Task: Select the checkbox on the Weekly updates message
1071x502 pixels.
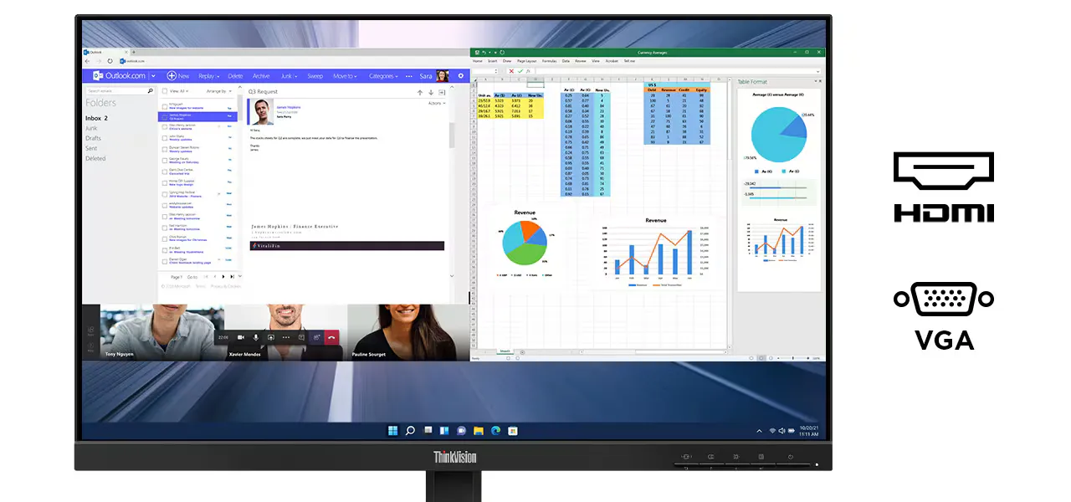Action: [164, 137]
